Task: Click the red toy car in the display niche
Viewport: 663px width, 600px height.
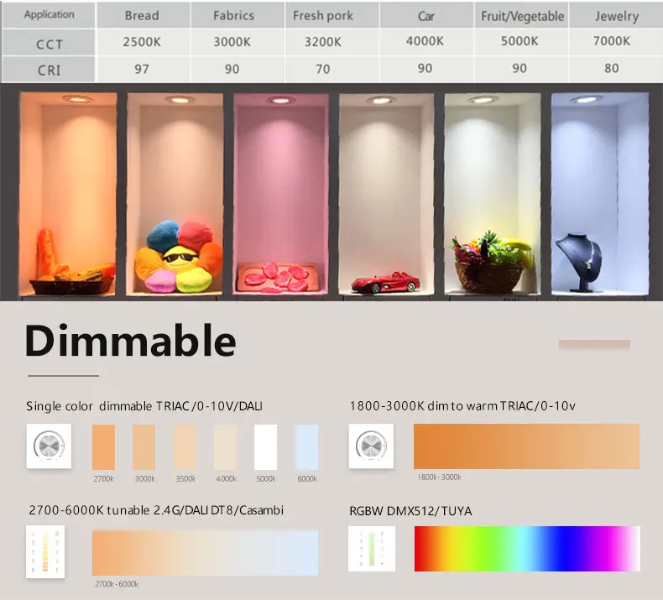Action: (384, 284)
